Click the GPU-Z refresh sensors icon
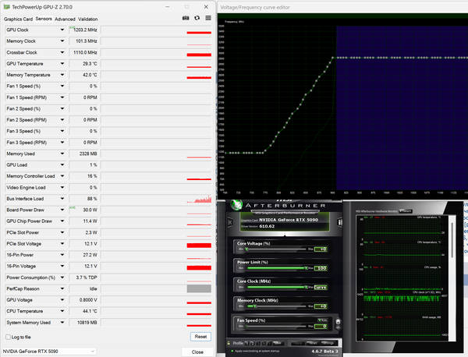 tap(197, 18)
